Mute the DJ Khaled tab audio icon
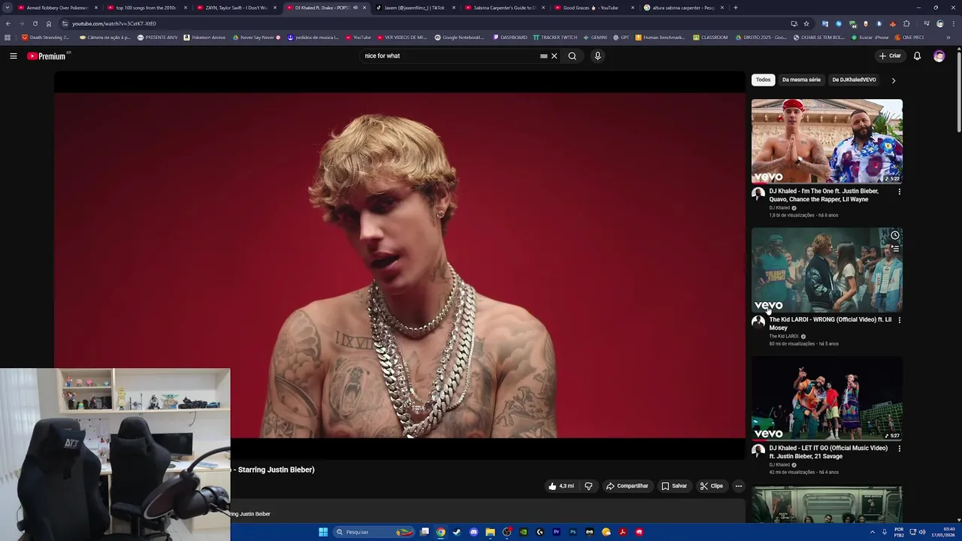This screenshot has height=541, width=962. coord(355,8)
